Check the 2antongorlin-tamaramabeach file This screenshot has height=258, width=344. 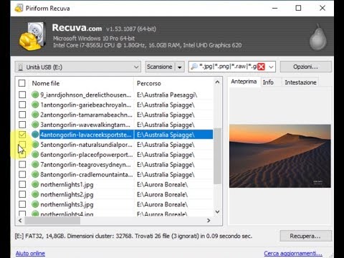(x=22, y=115)
